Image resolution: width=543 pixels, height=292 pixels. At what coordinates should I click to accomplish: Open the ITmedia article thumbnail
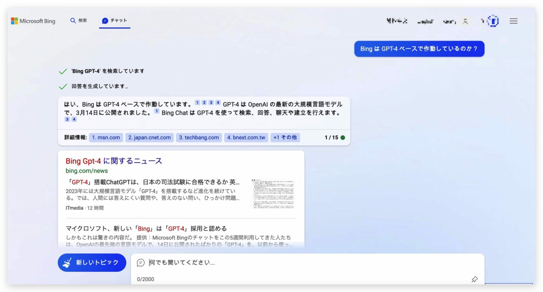pos(273,194)
